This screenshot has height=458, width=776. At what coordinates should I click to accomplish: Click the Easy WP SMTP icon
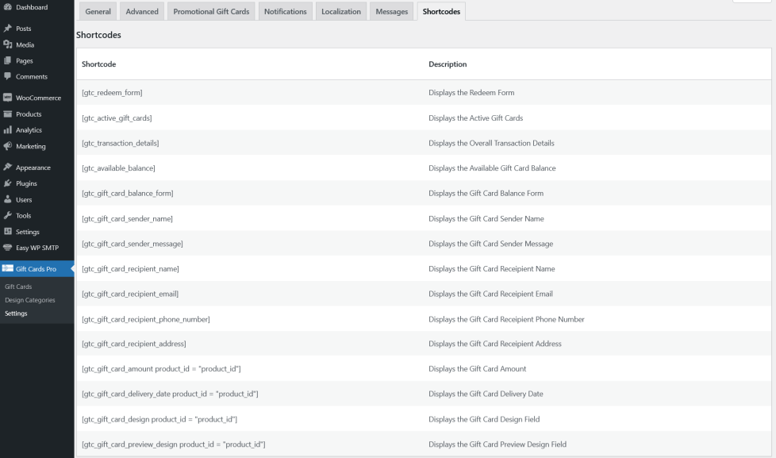click(x=7, y=248)
